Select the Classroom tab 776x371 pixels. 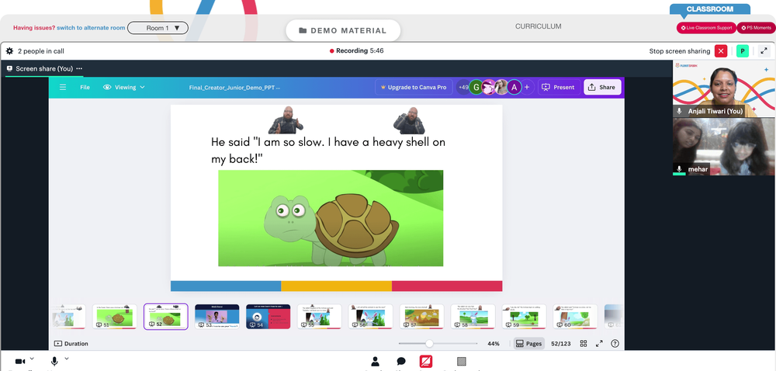point(710,9)
